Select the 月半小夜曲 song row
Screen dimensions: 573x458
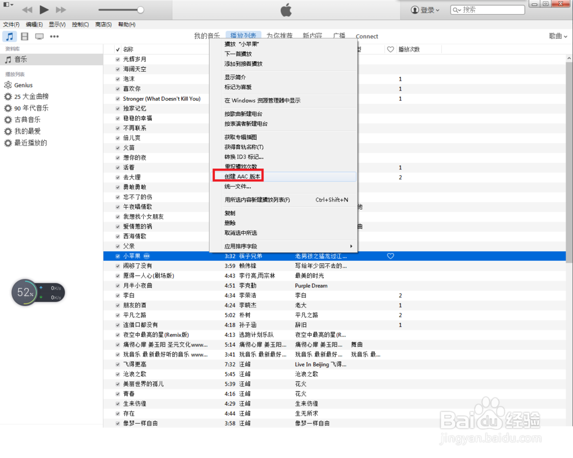tap(335, 286)
